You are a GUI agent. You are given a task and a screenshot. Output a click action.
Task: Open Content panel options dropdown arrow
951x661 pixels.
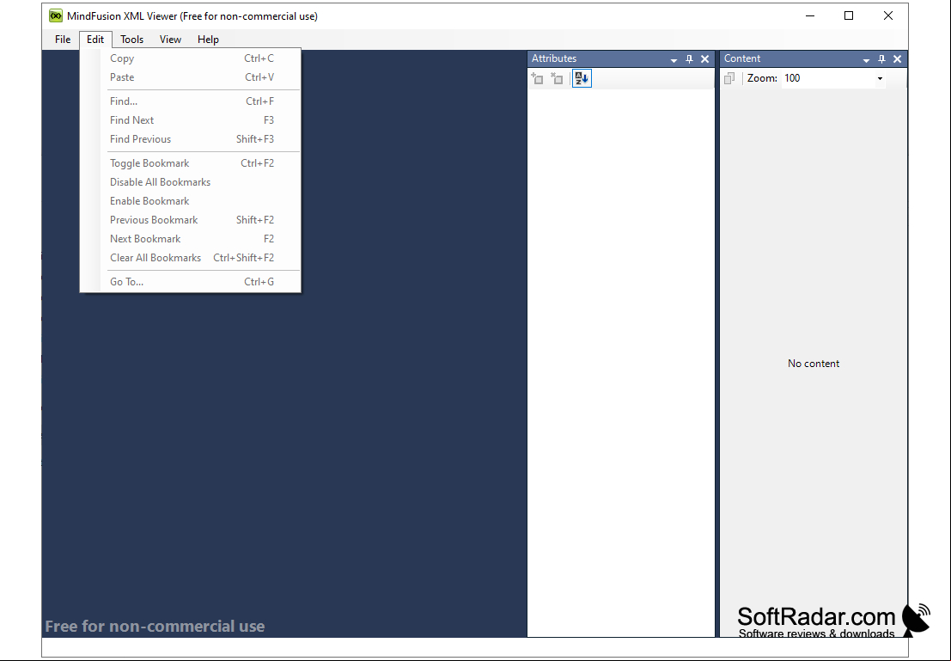(x=866, y=59)
